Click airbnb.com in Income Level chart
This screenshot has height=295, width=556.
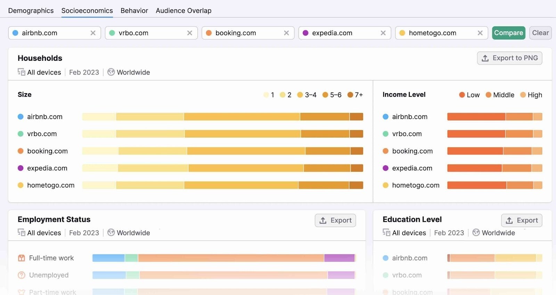(x=410, y=117)
